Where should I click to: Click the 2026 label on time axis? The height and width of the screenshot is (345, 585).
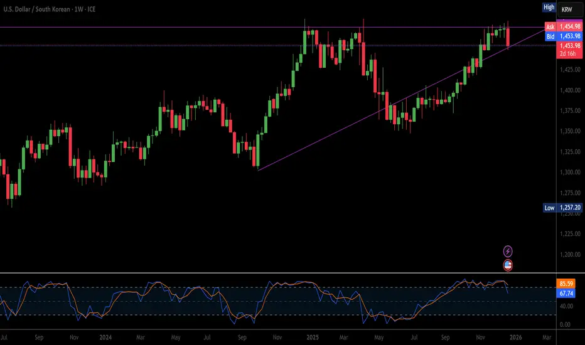(x=515, y=337)
